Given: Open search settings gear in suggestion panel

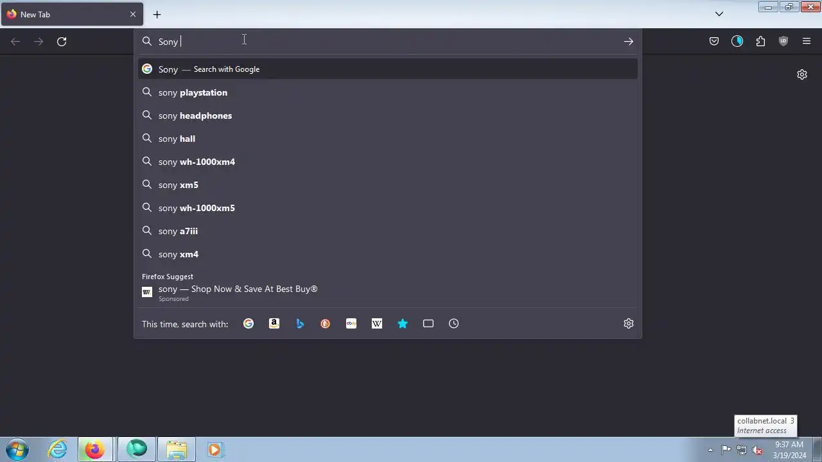Looking at the screenshot, I should [x=629, y=323].
